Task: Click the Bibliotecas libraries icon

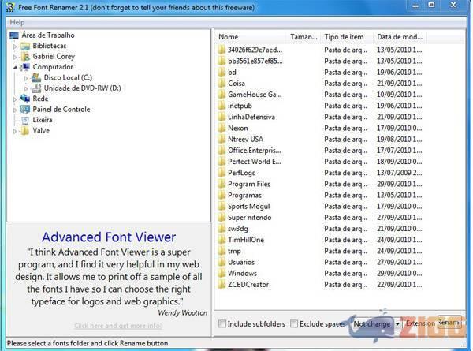Action: tap(25, 46)
